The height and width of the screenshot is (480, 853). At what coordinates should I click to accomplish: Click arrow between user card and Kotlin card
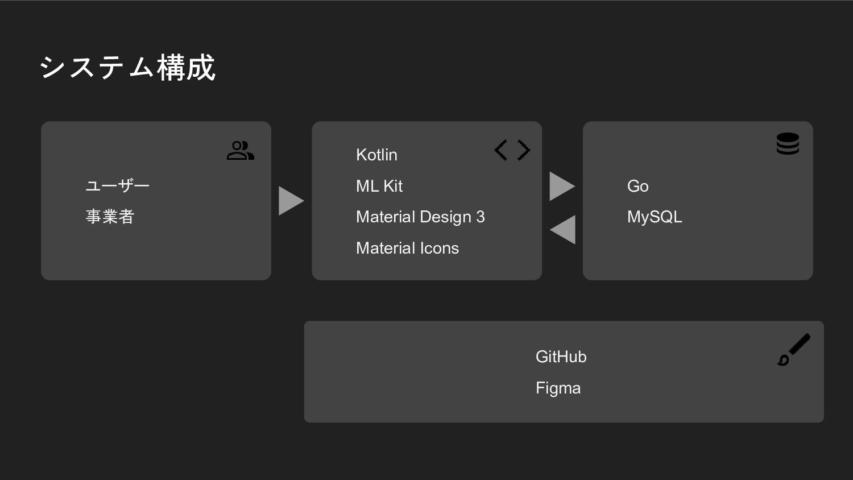[291, 201]
